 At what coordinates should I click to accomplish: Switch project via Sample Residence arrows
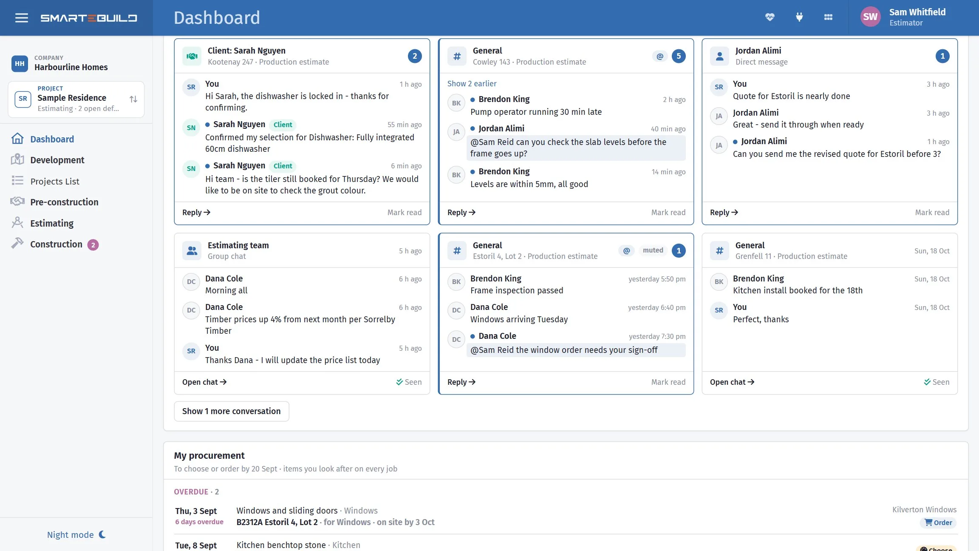pyautogui.click(x=133, y=99)
